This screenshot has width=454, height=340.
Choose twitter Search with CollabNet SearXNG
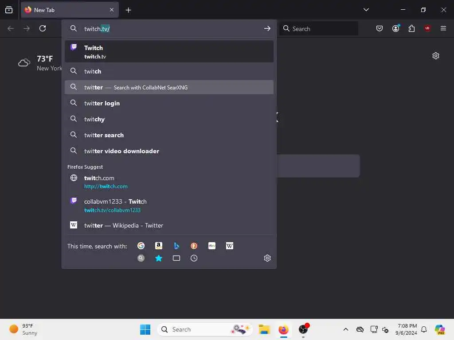click(x=169, y=87)
